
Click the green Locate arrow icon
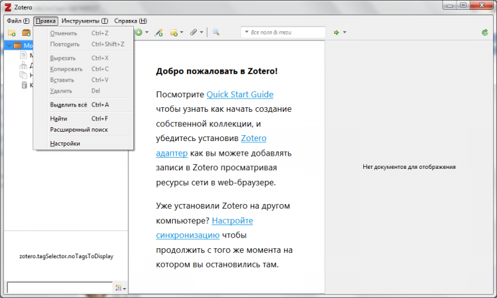pyautogui.click(x=337, y=32)
